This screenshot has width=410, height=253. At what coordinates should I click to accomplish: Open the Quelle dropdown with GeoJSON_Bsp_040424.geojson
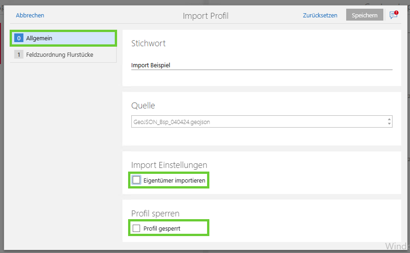[262, 122]
